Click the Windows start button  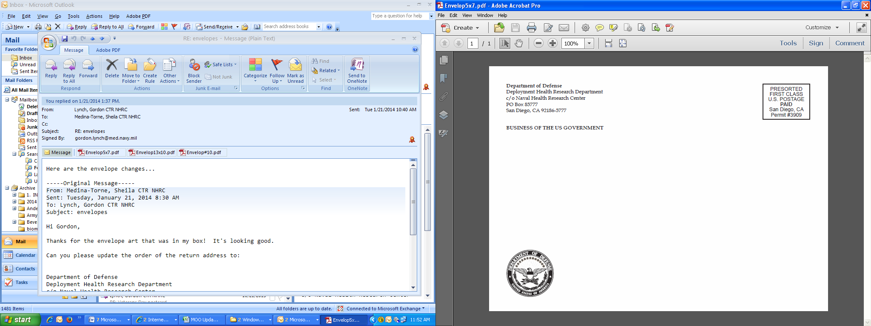[x=20, y=320]
